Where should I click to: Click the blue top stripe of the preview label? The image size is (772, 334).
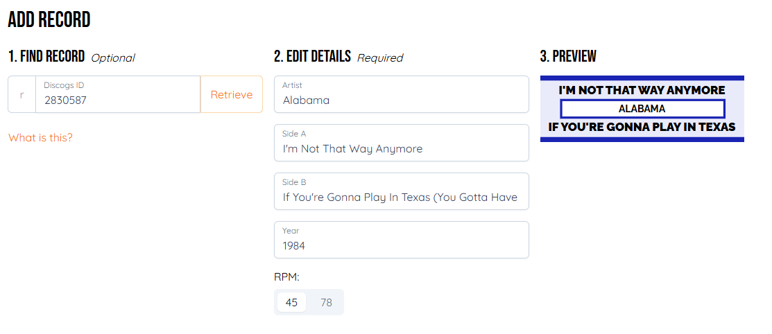pyautogui.click(x=642, y=78)
